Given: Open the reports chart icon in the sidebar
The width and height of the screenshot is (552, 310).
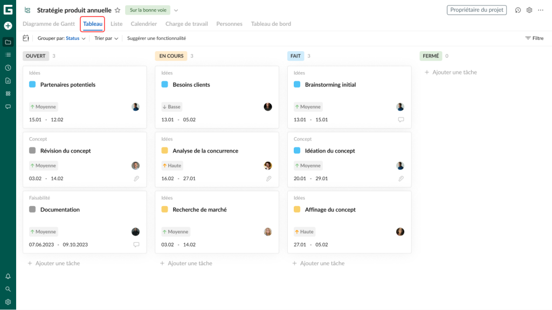Looking at the screenshot, I should point(8,81).
